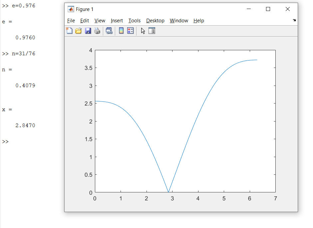The width and height of the screenshot is (313, 228).
Task: Open the Desktop menu
Action: pos(155,20)
